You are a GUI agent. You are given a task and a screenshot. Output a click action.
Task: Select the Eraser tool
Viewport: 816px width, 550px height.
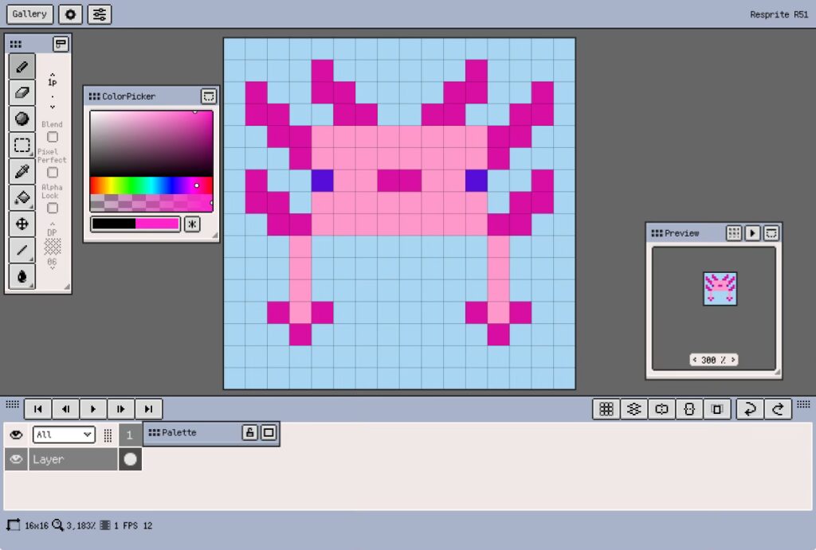tap(22, 92)
